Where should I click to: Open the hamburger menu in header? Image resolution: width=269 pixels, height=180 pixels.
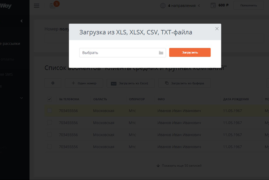tap(37, 5)
